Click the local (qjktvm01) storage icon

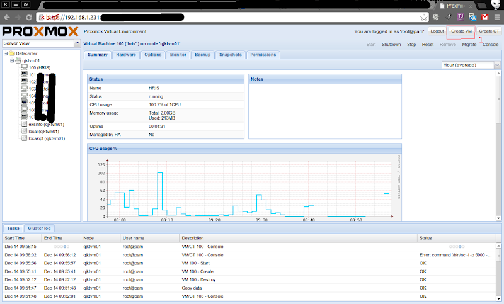[x=24, y=132]
